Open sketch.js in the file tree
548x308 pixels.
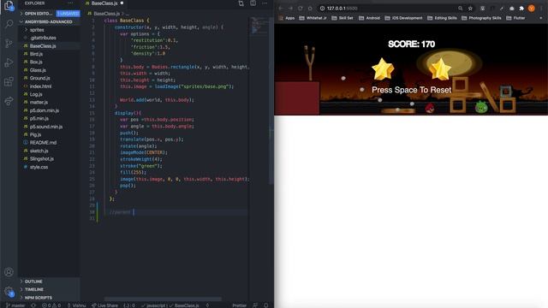tap(39, 151)
